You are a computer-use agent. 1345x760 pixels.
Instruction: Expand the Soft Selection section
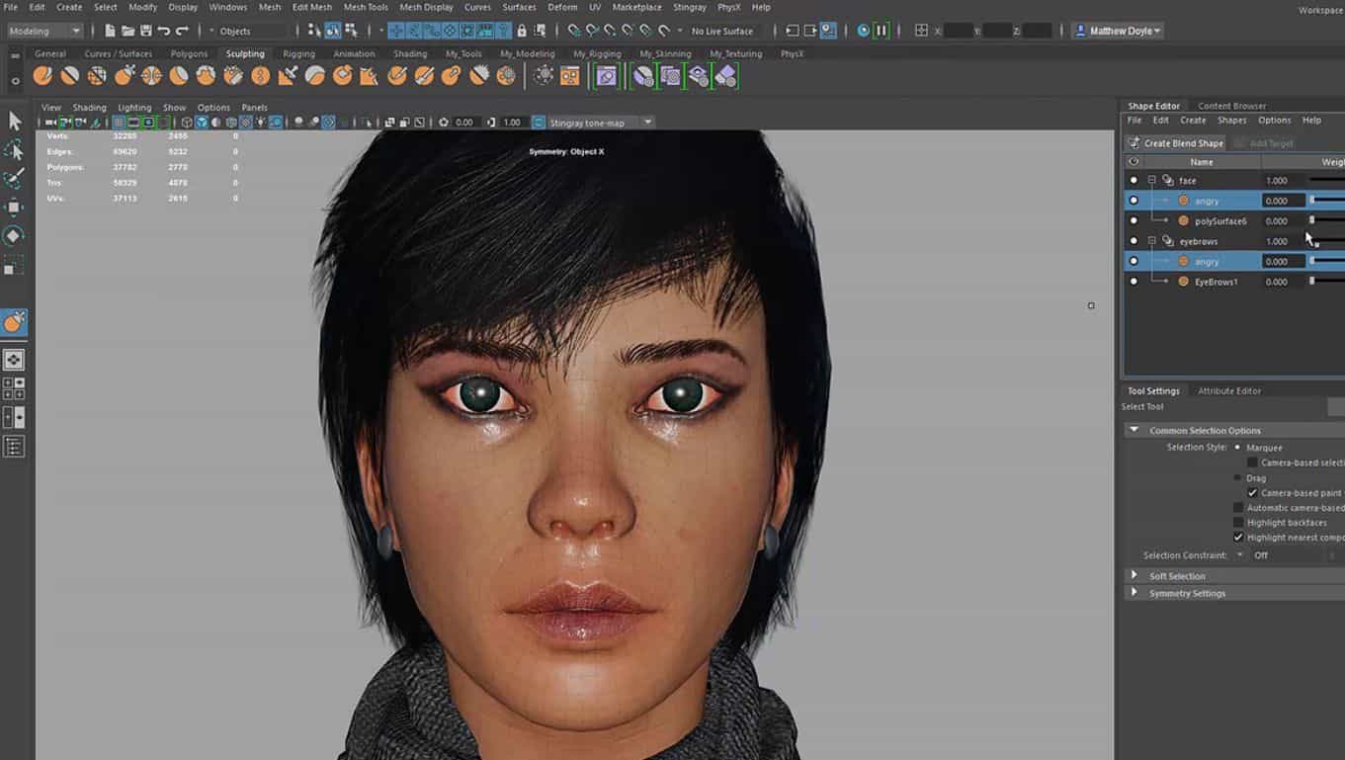[1134, 574]
